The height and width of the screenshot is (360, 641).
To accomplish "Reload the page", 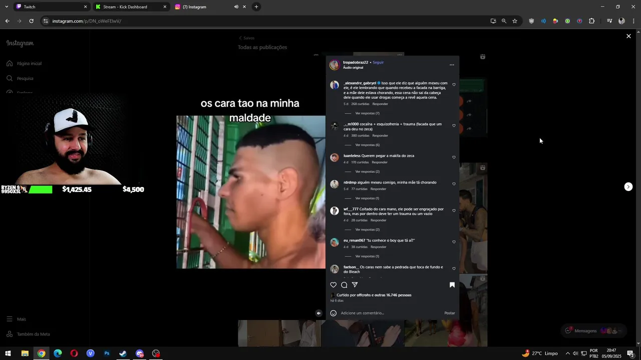I will [31, 21].
